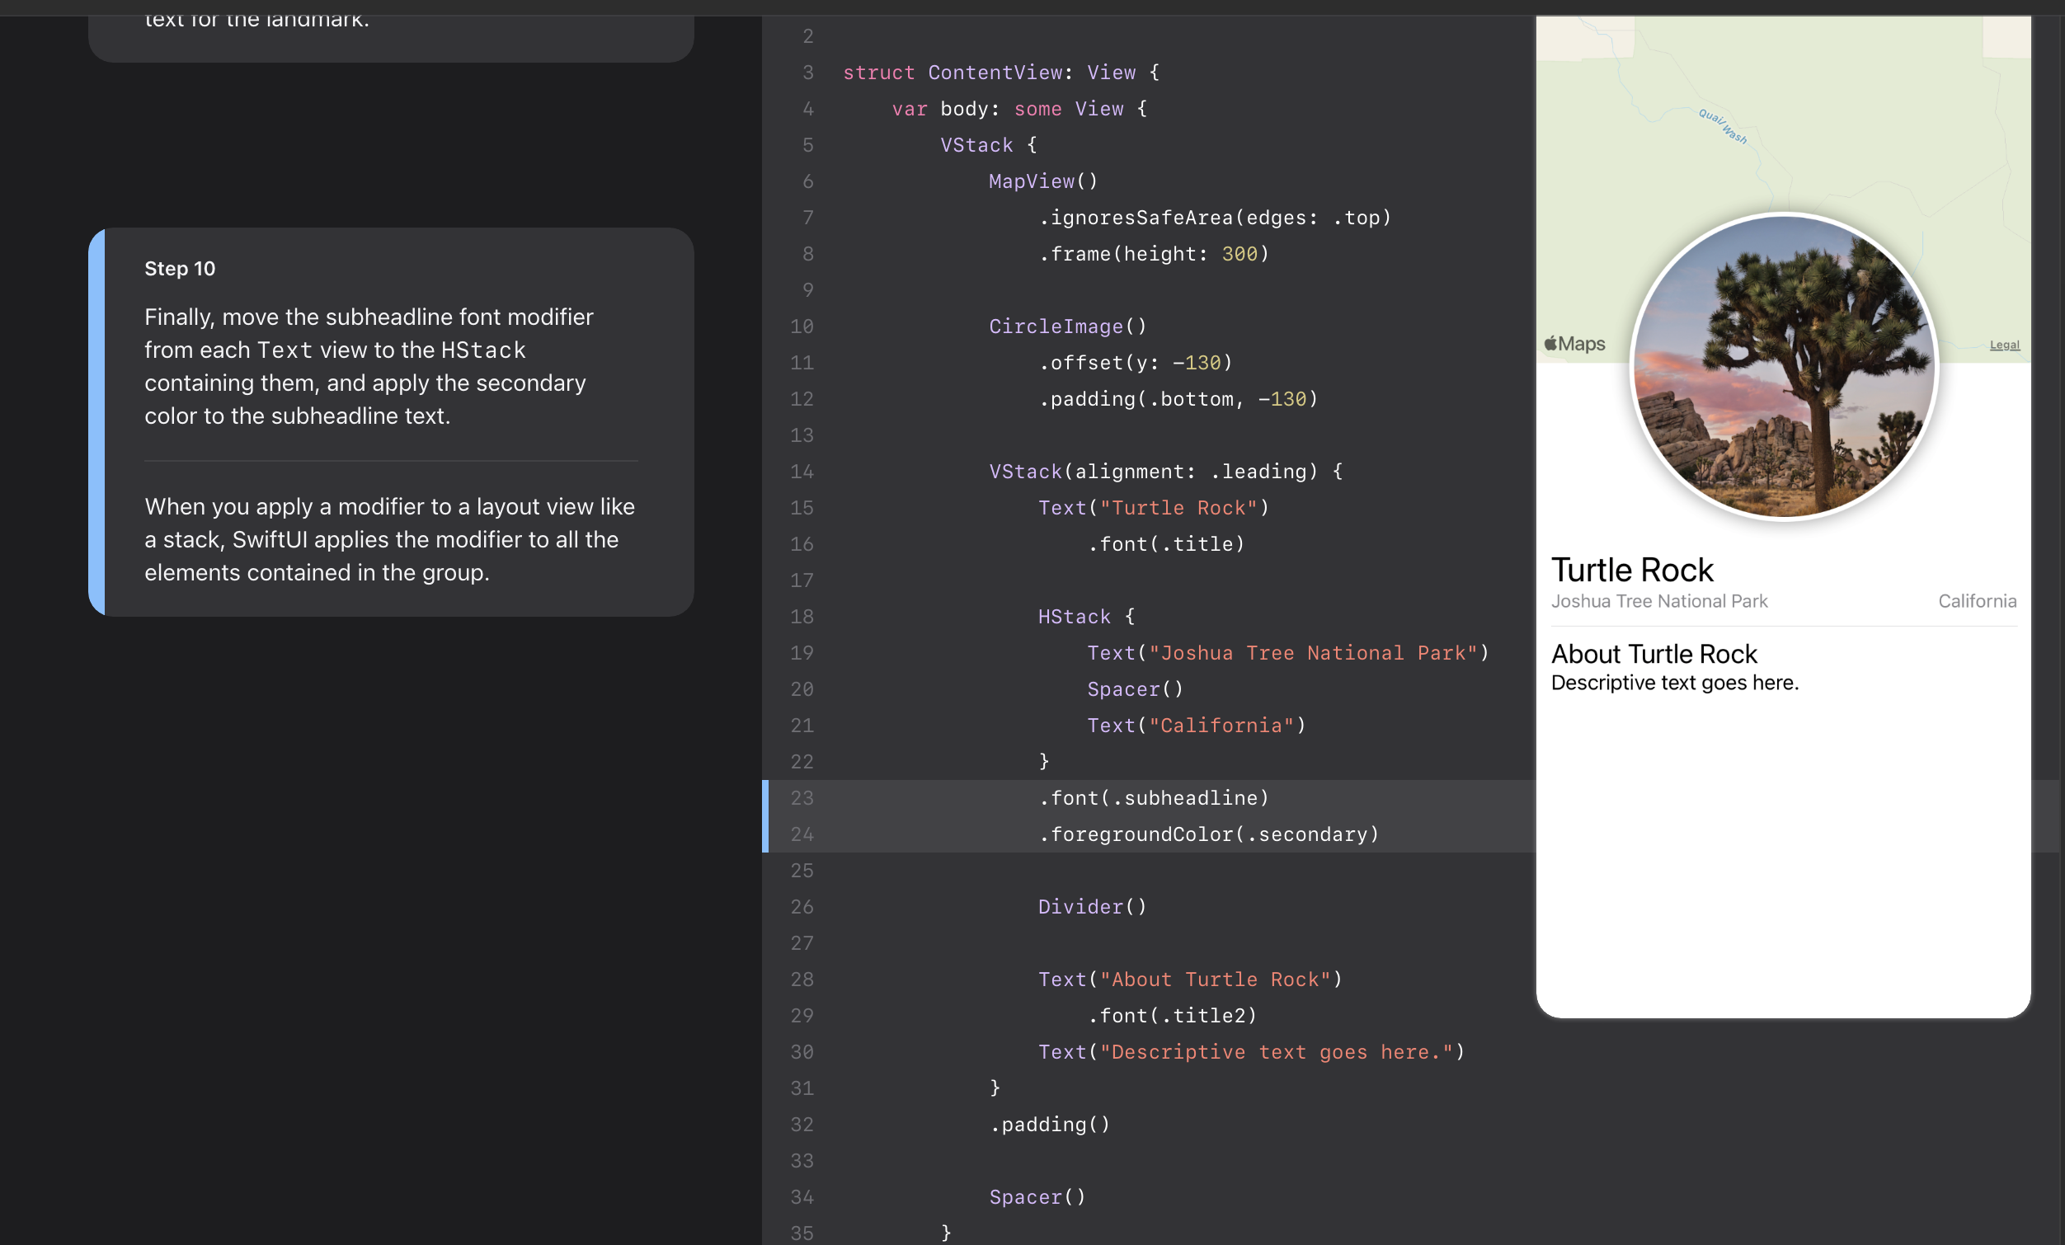The width and height of the screenshot is (2065, 1245).
Task: Click MapView() on line 6
Action: pyautogui.click(x=1042, y=181)
